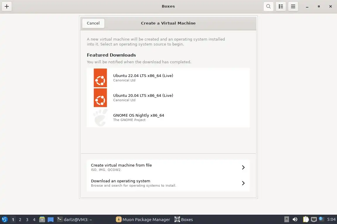This screenshot has height=224, width=337.
Task: Switch to list view in the Boxes header
Action: pyautogui.click(x=281, y=6)
